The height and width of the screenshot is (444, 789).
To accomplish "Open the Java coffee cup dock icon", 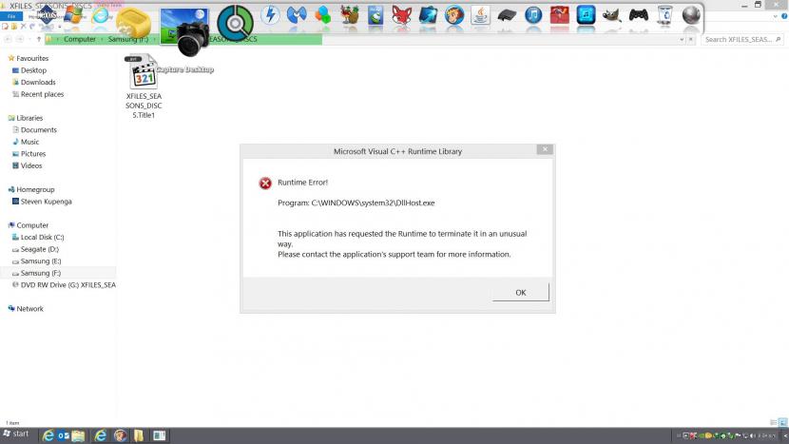I will click(x=481, y=15).
